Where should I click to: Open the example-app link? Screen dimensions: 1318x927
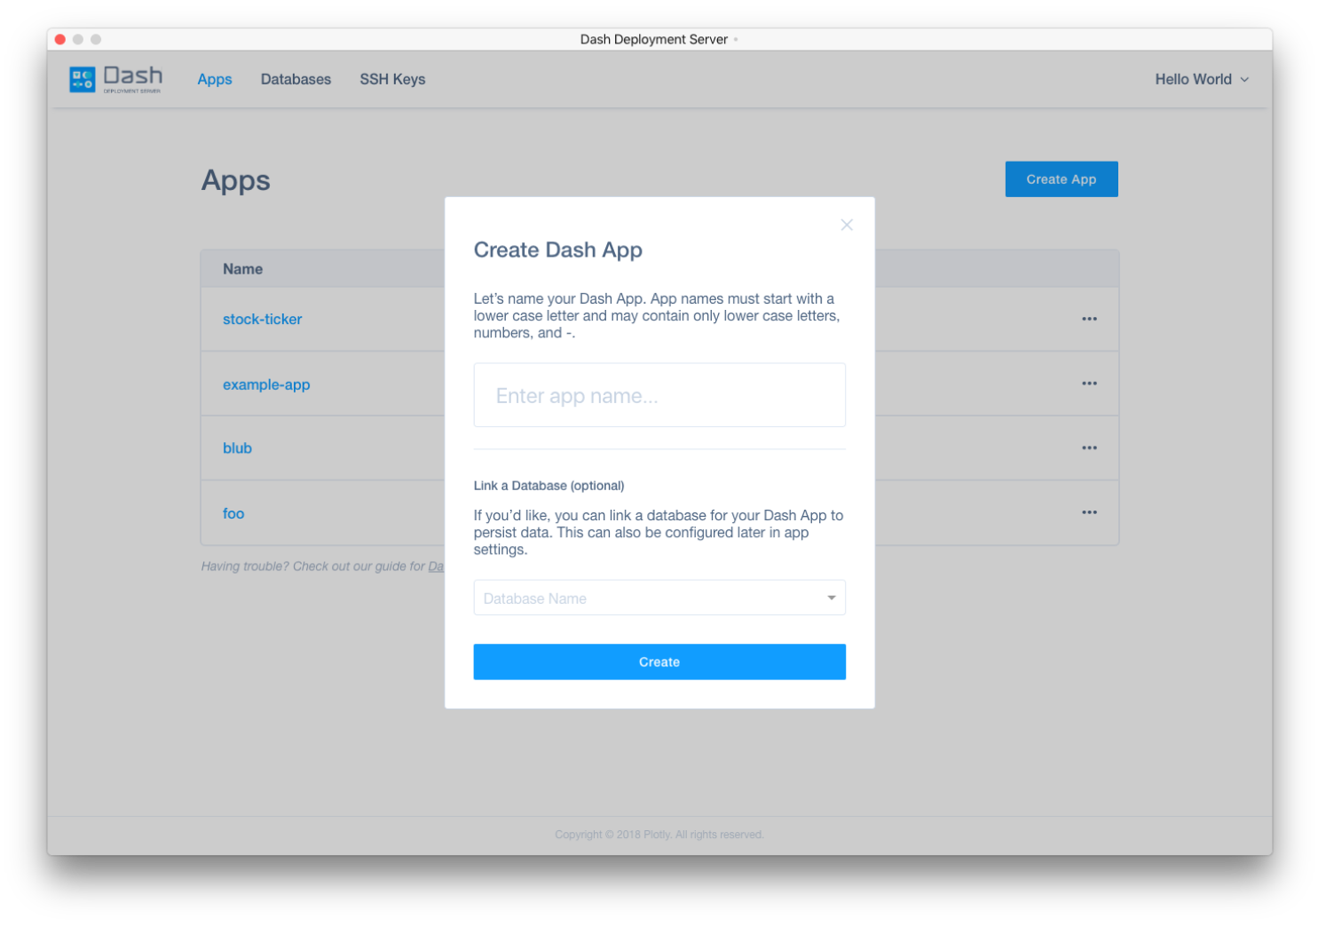(x=266, y=384)
